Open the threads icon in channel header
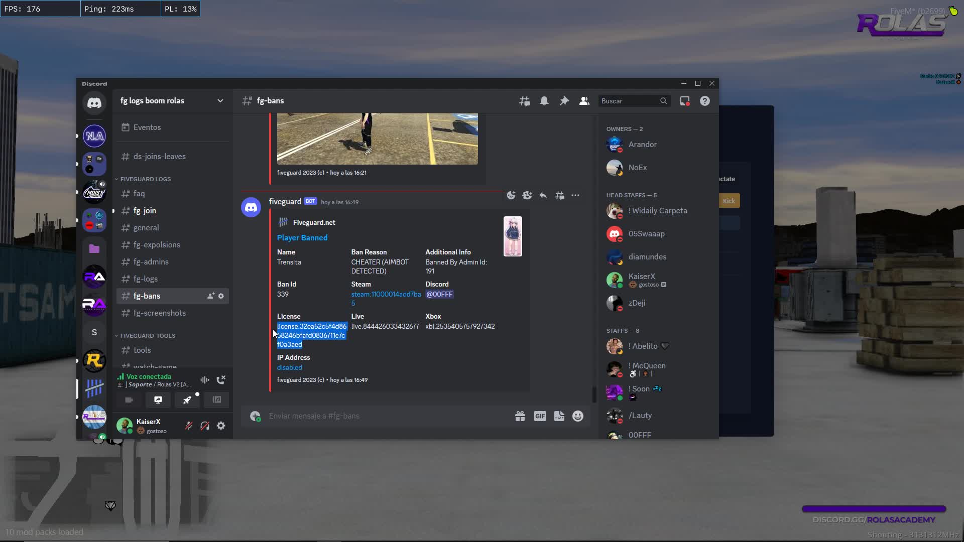This screenshot has width=964, height=542. [524, 101]
